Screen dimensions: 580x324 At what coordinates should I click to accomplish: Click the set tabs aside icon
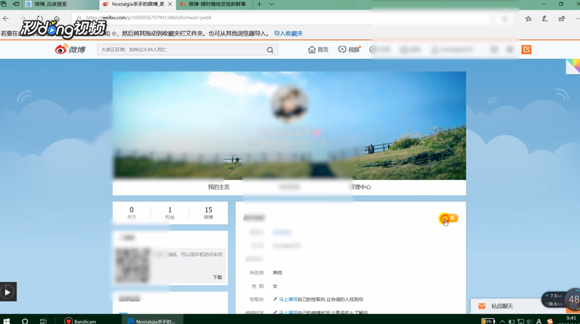click(x=16, y=4)
